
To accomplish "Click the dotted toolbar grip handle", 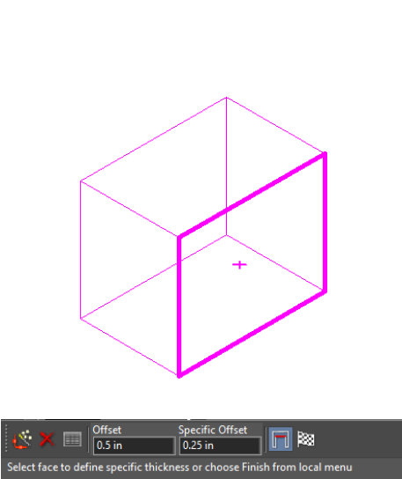I will click(x=6, y=438).
